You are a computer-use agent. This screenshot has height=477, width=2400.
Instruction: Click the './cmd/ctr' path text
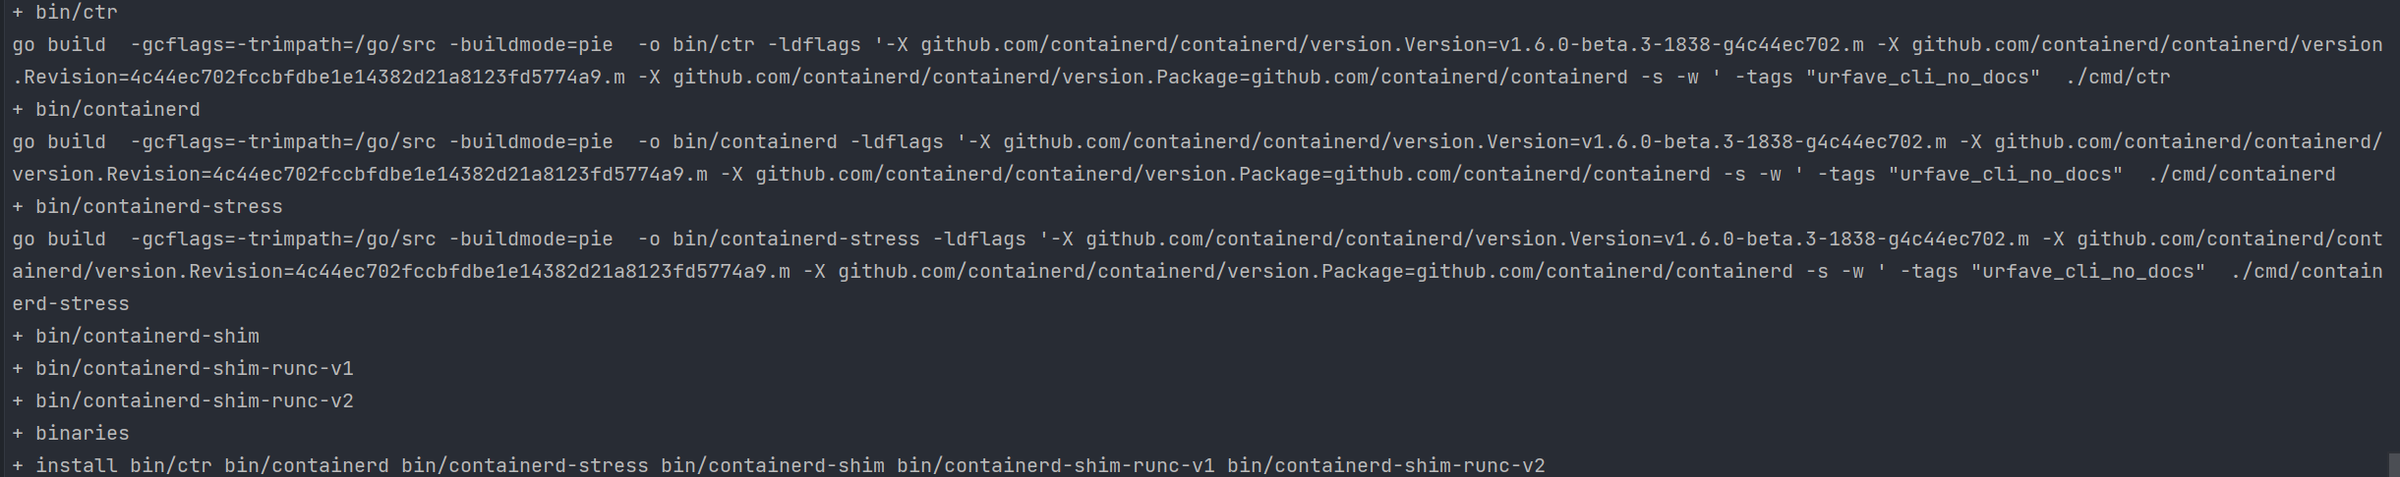2118,78
